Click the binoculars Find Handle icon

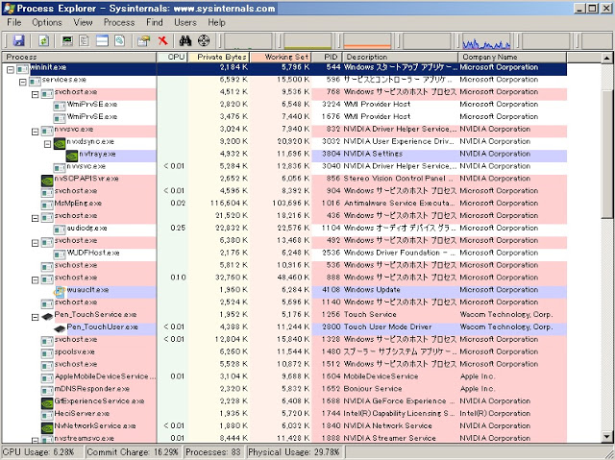click(185, 40)
